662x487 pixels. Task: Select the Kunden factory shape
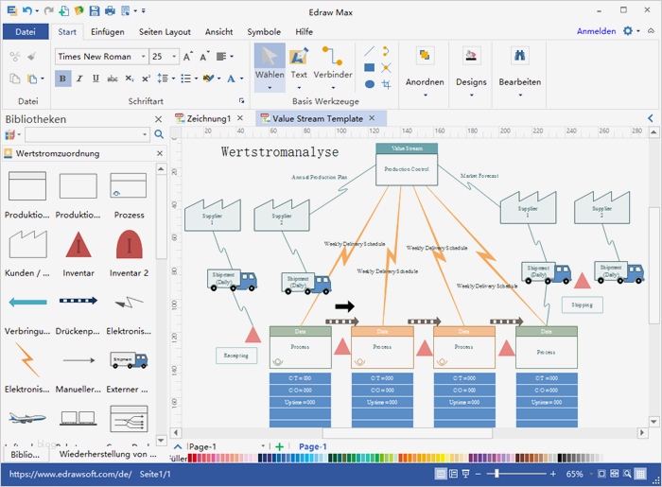click(27, 244)
